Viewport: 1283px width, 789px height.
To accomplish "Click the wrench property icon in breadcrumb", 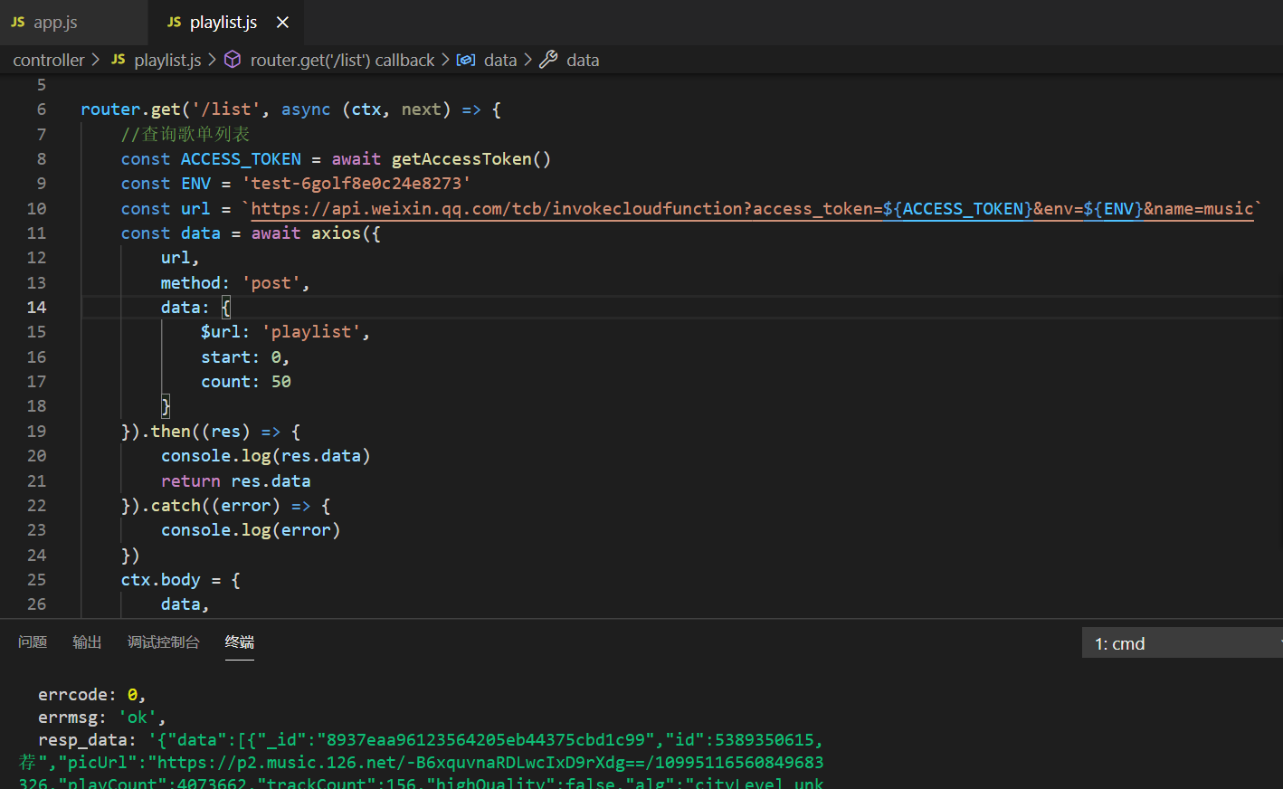I will [x=548, y=60].
